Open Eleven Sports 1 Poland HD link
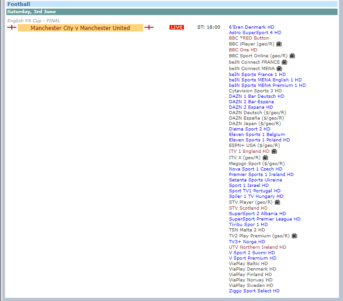 259,140
